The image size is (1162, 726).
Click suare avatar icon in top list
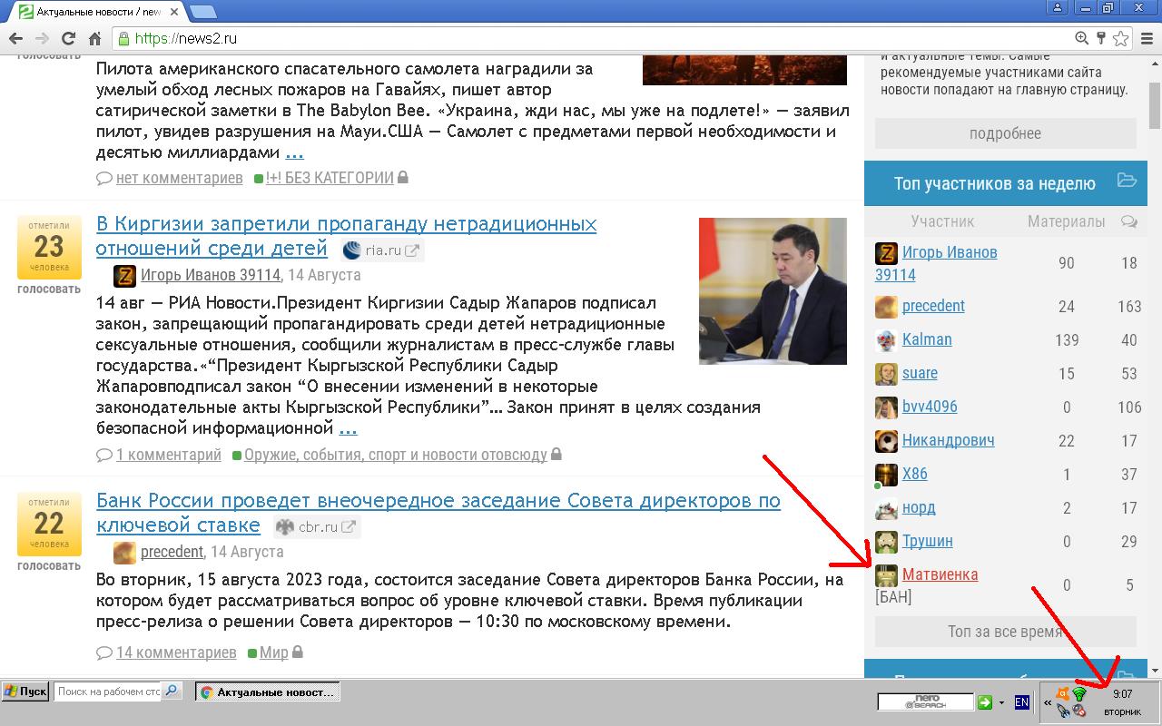coord(886,374)
